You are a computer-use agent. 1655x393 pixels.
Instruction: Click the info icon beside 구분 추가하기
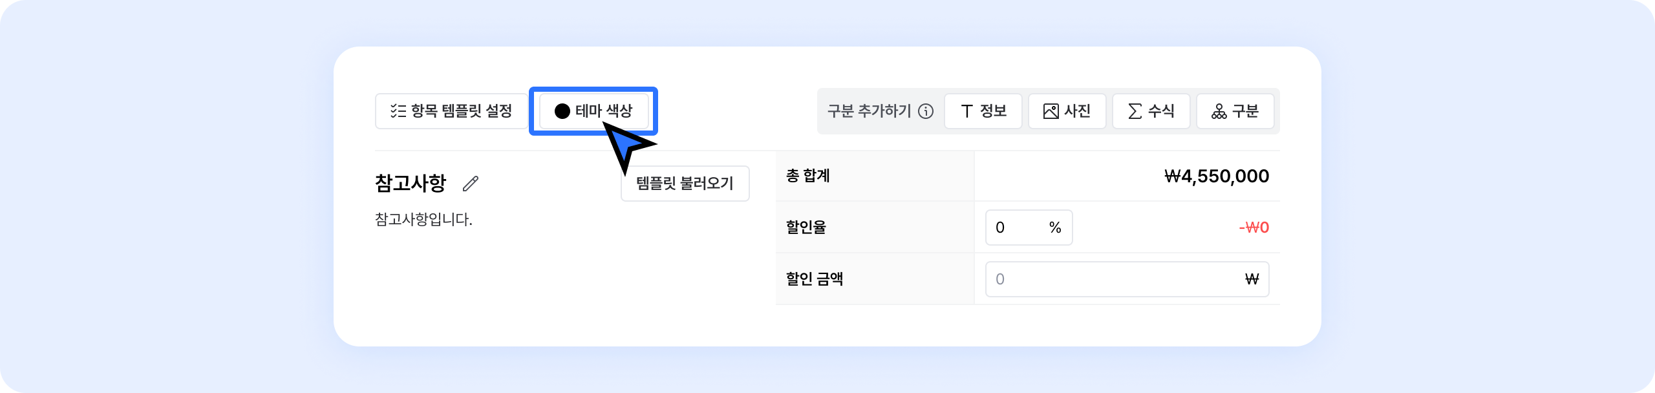pyautogui.click(x=926, y=112)
